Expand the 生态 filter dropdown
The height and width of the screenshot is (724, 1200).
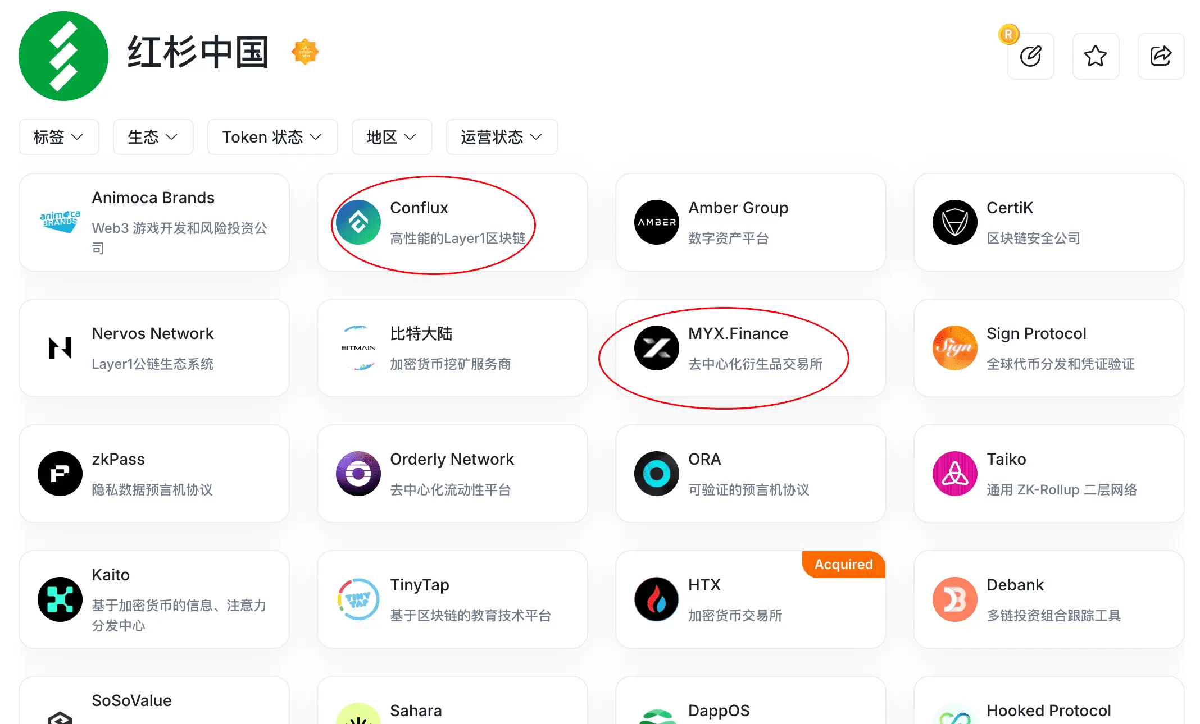coord(153,137)
